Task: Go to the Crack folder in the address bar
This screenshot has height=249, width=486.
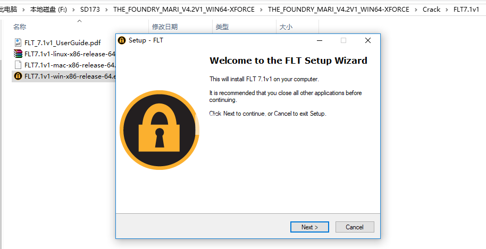Action: pos(431,10)
